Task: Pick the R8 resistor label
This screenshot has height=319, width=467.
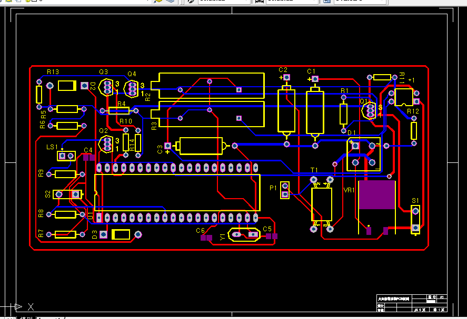Action: coord(41,213)
